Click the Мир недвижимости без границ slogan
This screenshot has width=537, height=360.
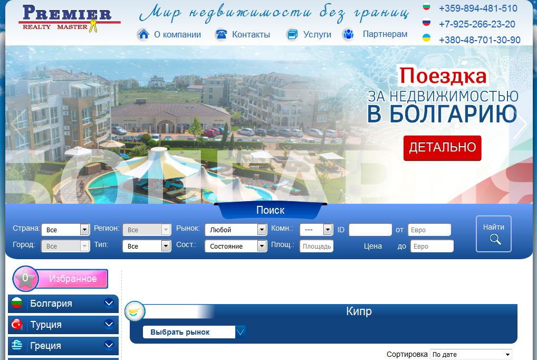274,13
